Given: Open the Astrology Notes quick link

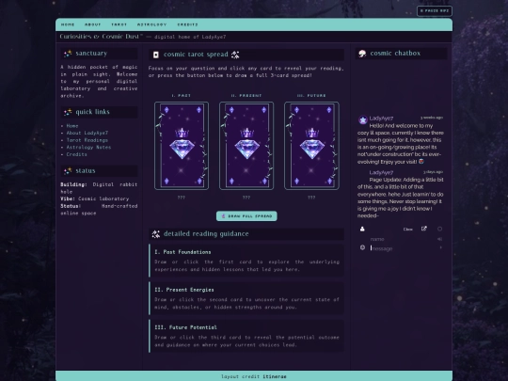Looking at the screenshot, I should click(88, 147).
